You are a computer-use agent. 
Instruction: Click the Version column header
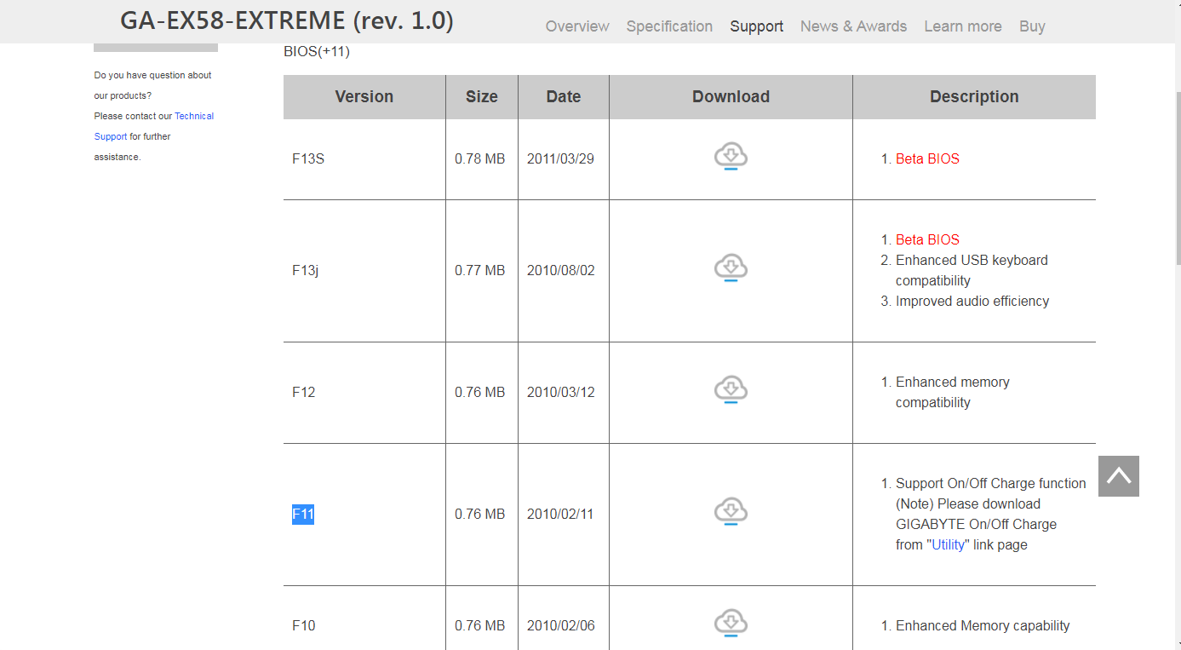pyautogui.click(x=364, y=97)
